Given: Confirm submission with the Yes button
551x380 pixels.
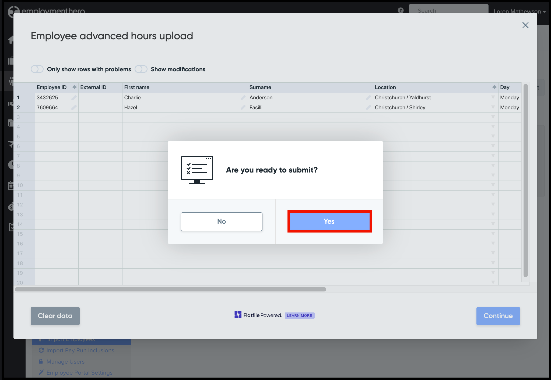Looking at the screenshot, I should coord(329,221).
